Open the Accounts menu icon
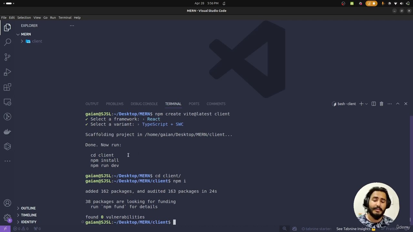The height and width of the screenshot is (232, 413). (x=7, y=203)
